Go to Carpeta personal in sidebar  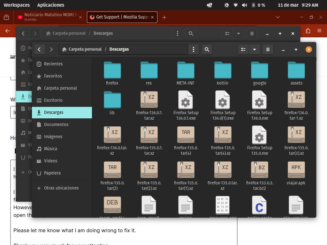(x=62, y=88)
